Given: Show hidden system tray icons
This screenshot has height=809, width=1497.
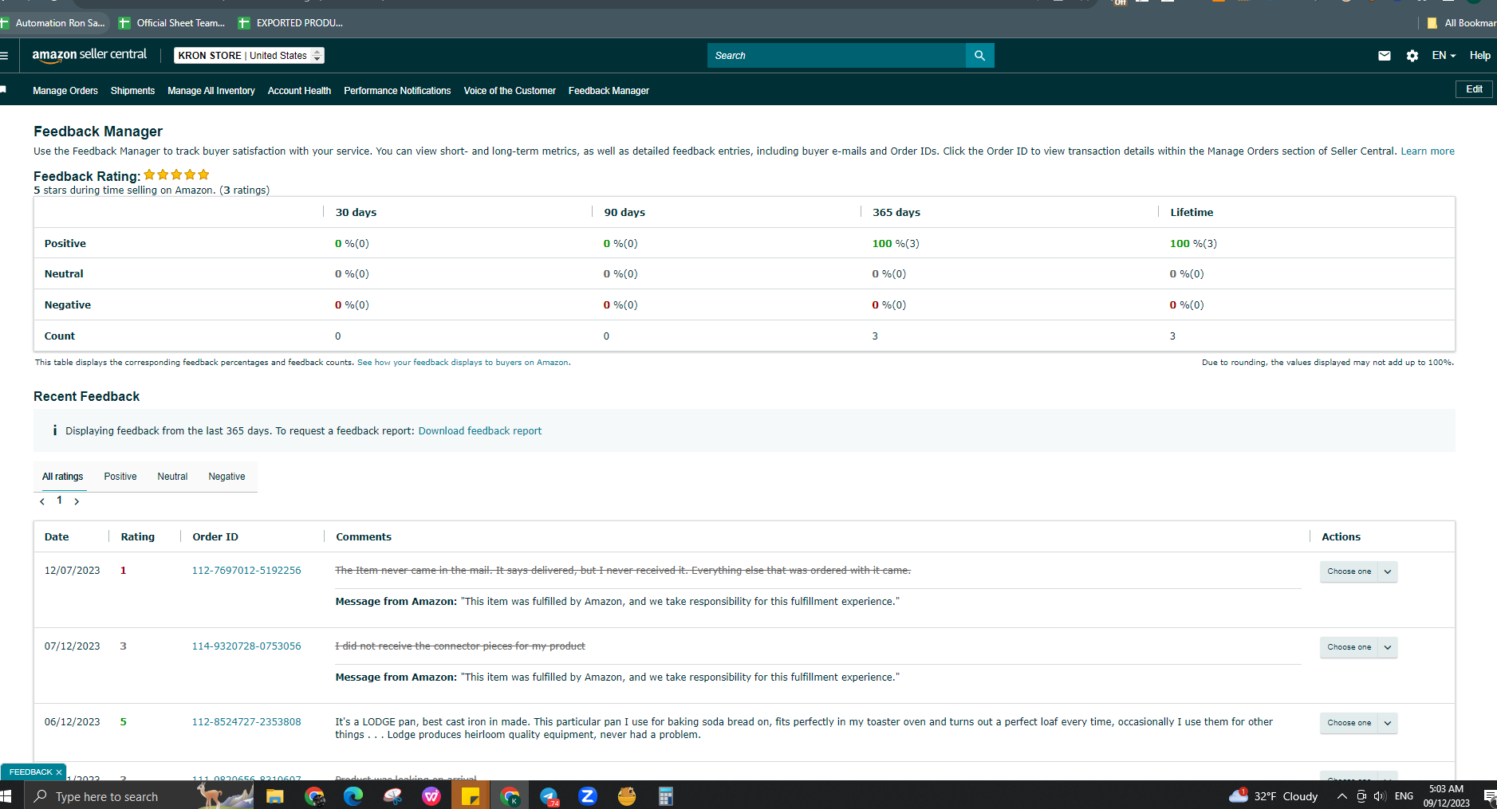Looking at the screenshot, I should tap(1342, 796).
